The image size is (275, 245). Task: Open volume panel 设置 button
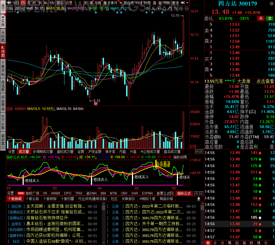(x=12, y=152)
